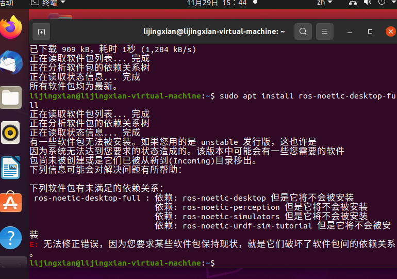Launch Rhythmbox music player from the dock
Screen dimensions: 397x279
click(10, 133)
